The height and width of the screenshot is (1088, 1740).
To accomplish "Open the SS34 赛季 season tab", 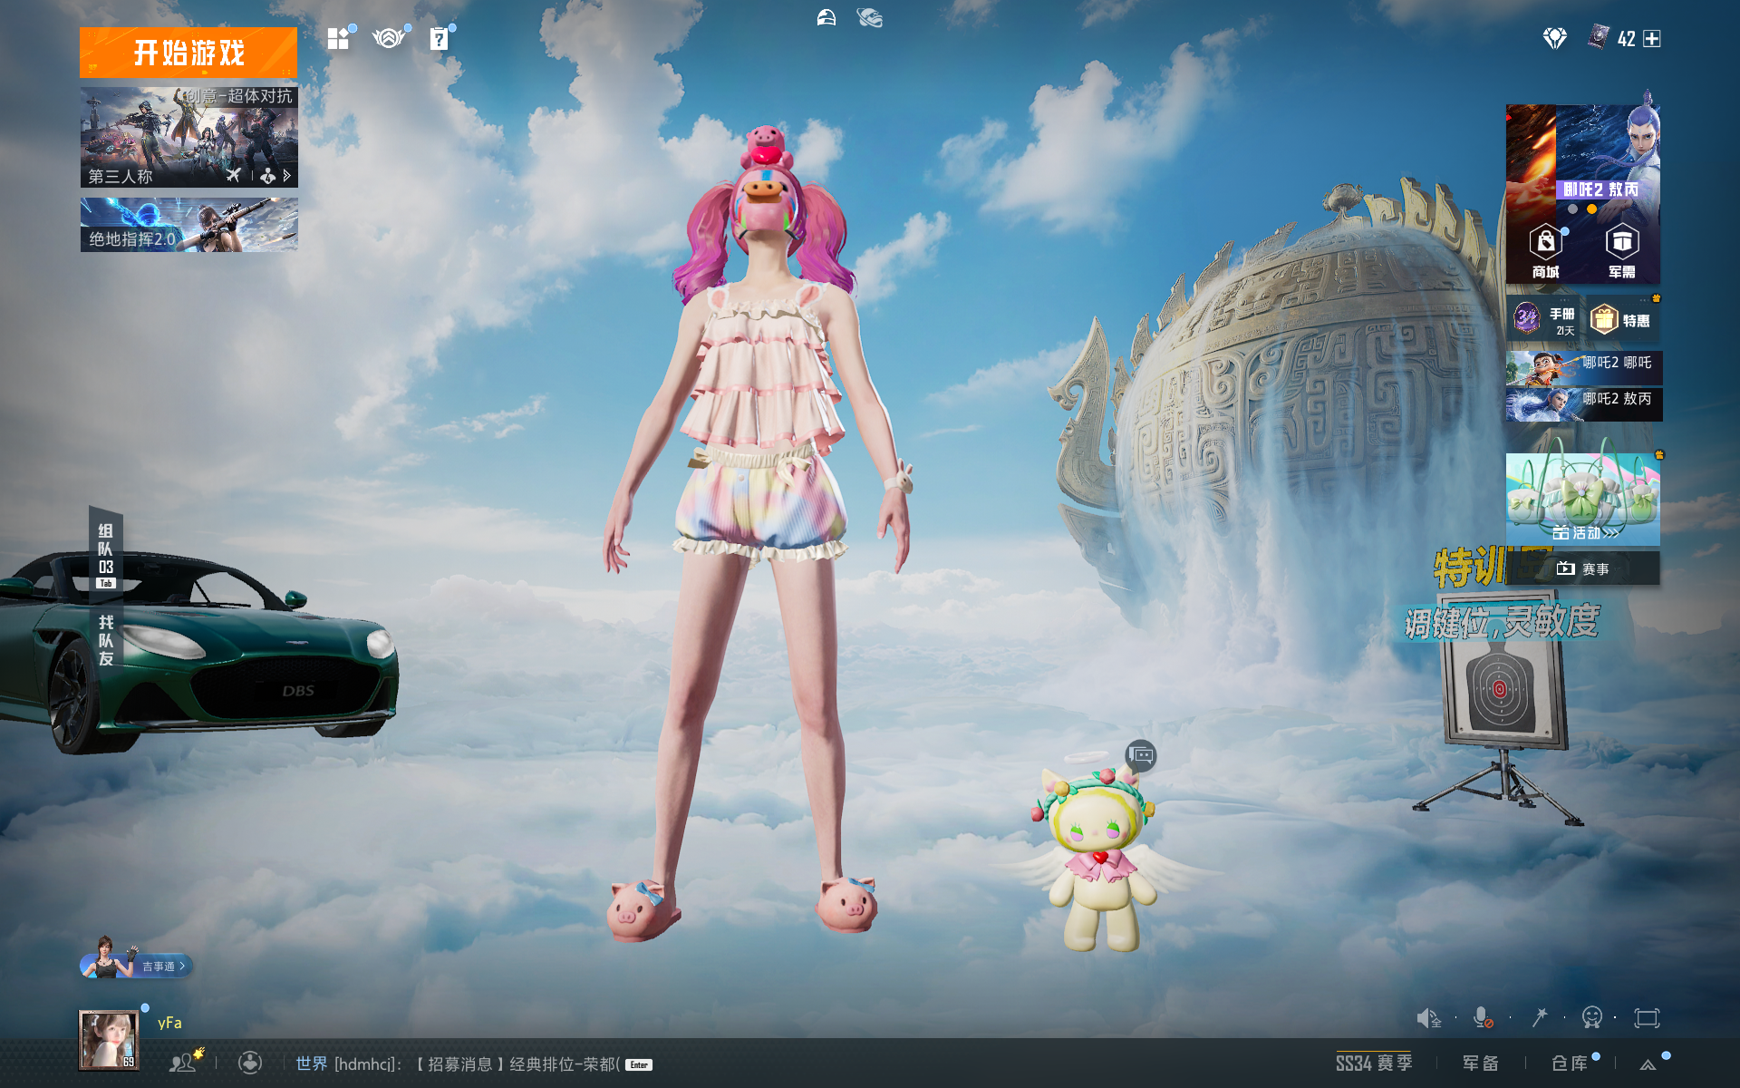I will tap(1374, 1063).
